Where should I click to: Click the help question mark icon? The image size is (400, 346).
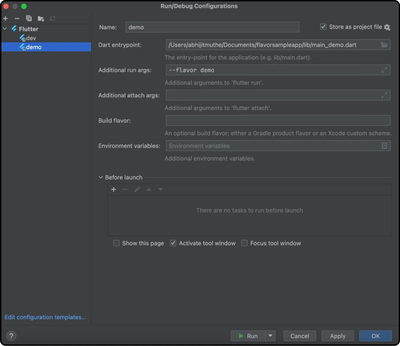click(11, 336)
